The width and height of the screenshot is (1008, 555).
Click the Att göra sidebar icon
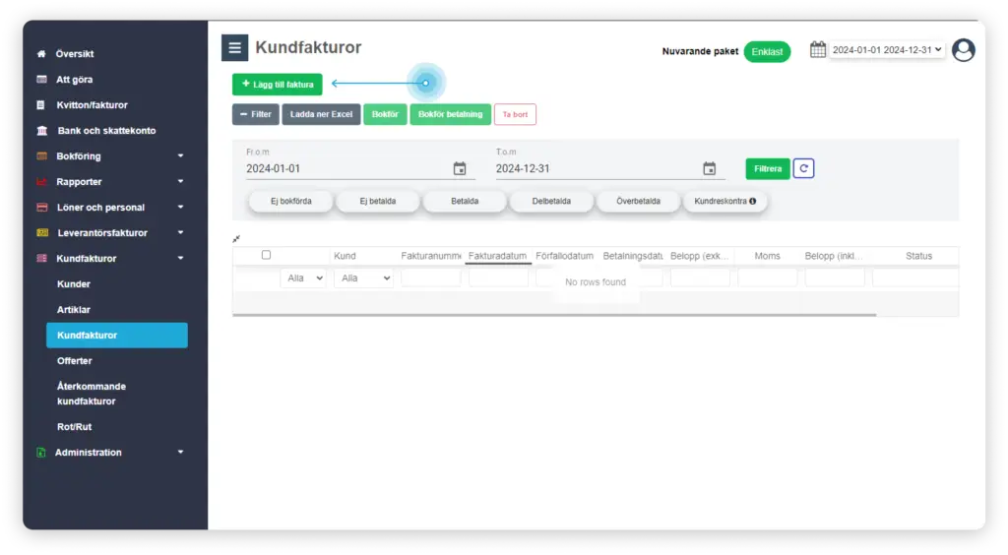click(41, 80)
